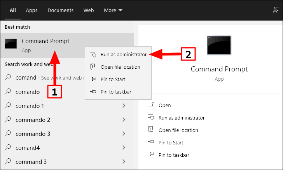
Task: Click shield icon next to preview Run as administrator
Action: point(151,117)
